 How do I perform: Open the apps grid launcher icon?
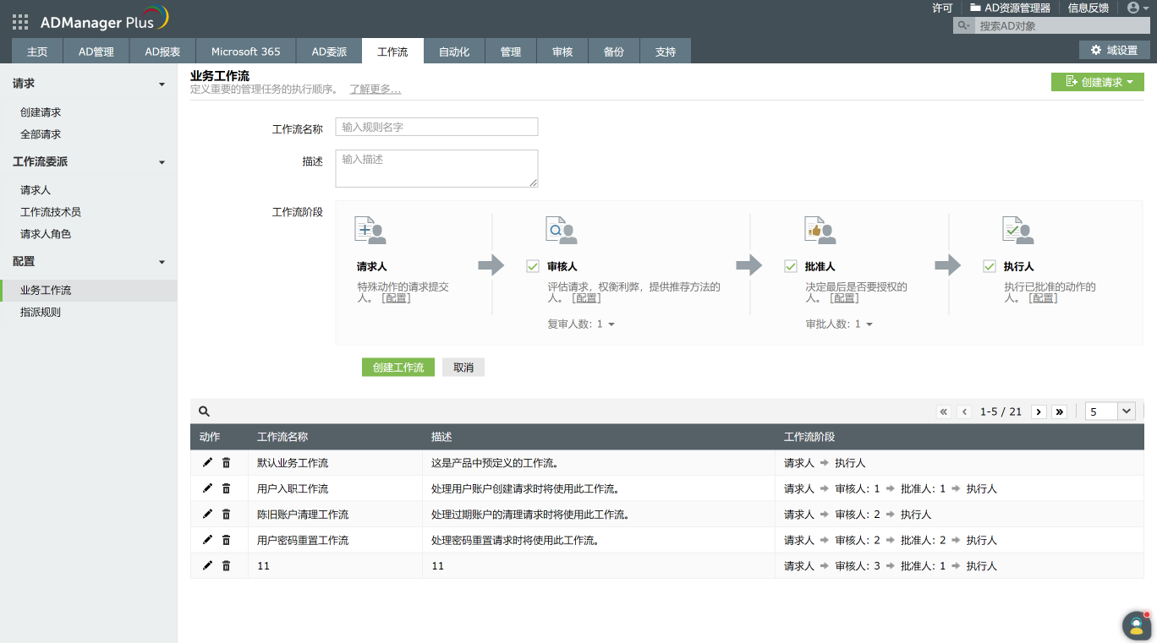tap(20, 23)
